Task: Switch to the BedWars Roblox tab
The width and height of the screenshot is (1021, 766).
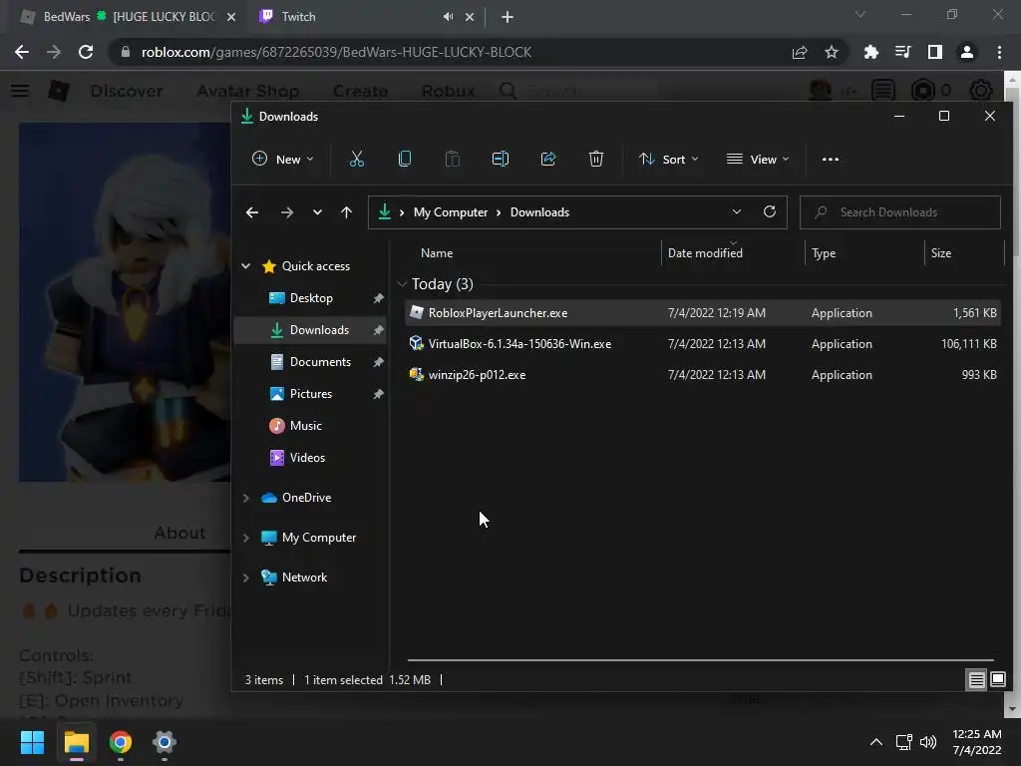Action: (x=129, y=17)
